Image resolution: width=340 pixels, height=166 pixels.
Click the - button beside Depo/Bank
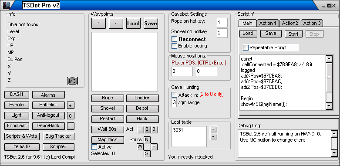coord(71,126)
